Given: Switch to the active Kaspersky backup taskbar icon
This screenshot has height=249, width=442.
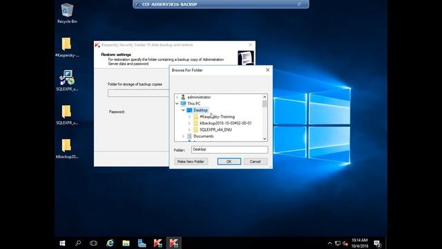Looking at the screenshot, I should 173,243.
